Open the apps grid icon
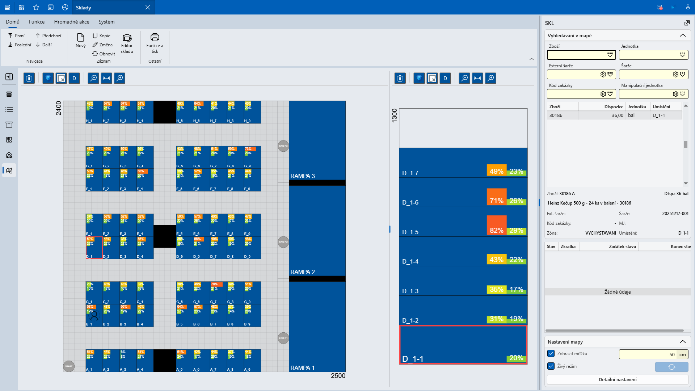This screenshot has width=695, height=391. pyautogui.click(x=22, y=7)
